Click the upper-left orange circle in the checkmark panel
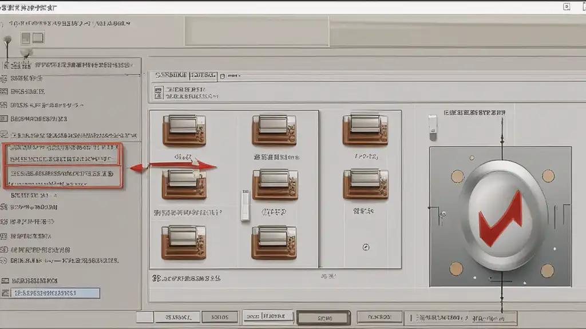 pyautogui.click(x=457, y=176)
